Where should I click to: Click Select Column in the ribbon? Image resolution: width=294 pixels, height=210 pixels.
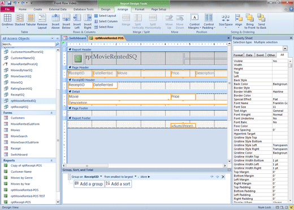coord(106,21)
